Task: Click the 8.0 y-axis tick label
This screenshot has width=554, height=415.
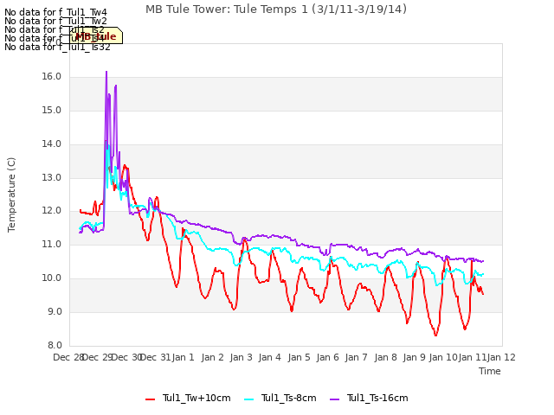Action: click(x=55, y=345)
